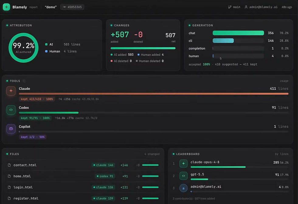Click the claude 139 tag on register.html
Image resolution: width=298 pixels, height=204 pixels.
coord(103,198)
